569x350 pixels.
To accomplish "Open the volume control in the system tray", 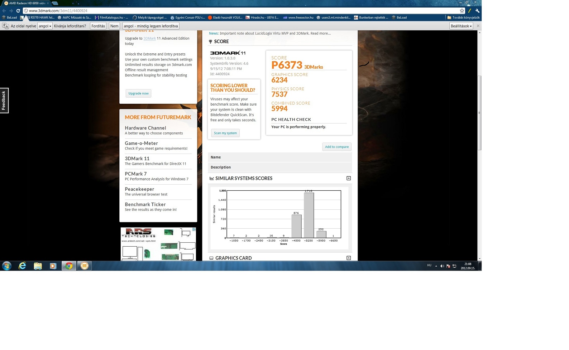I will click(442, 266).
